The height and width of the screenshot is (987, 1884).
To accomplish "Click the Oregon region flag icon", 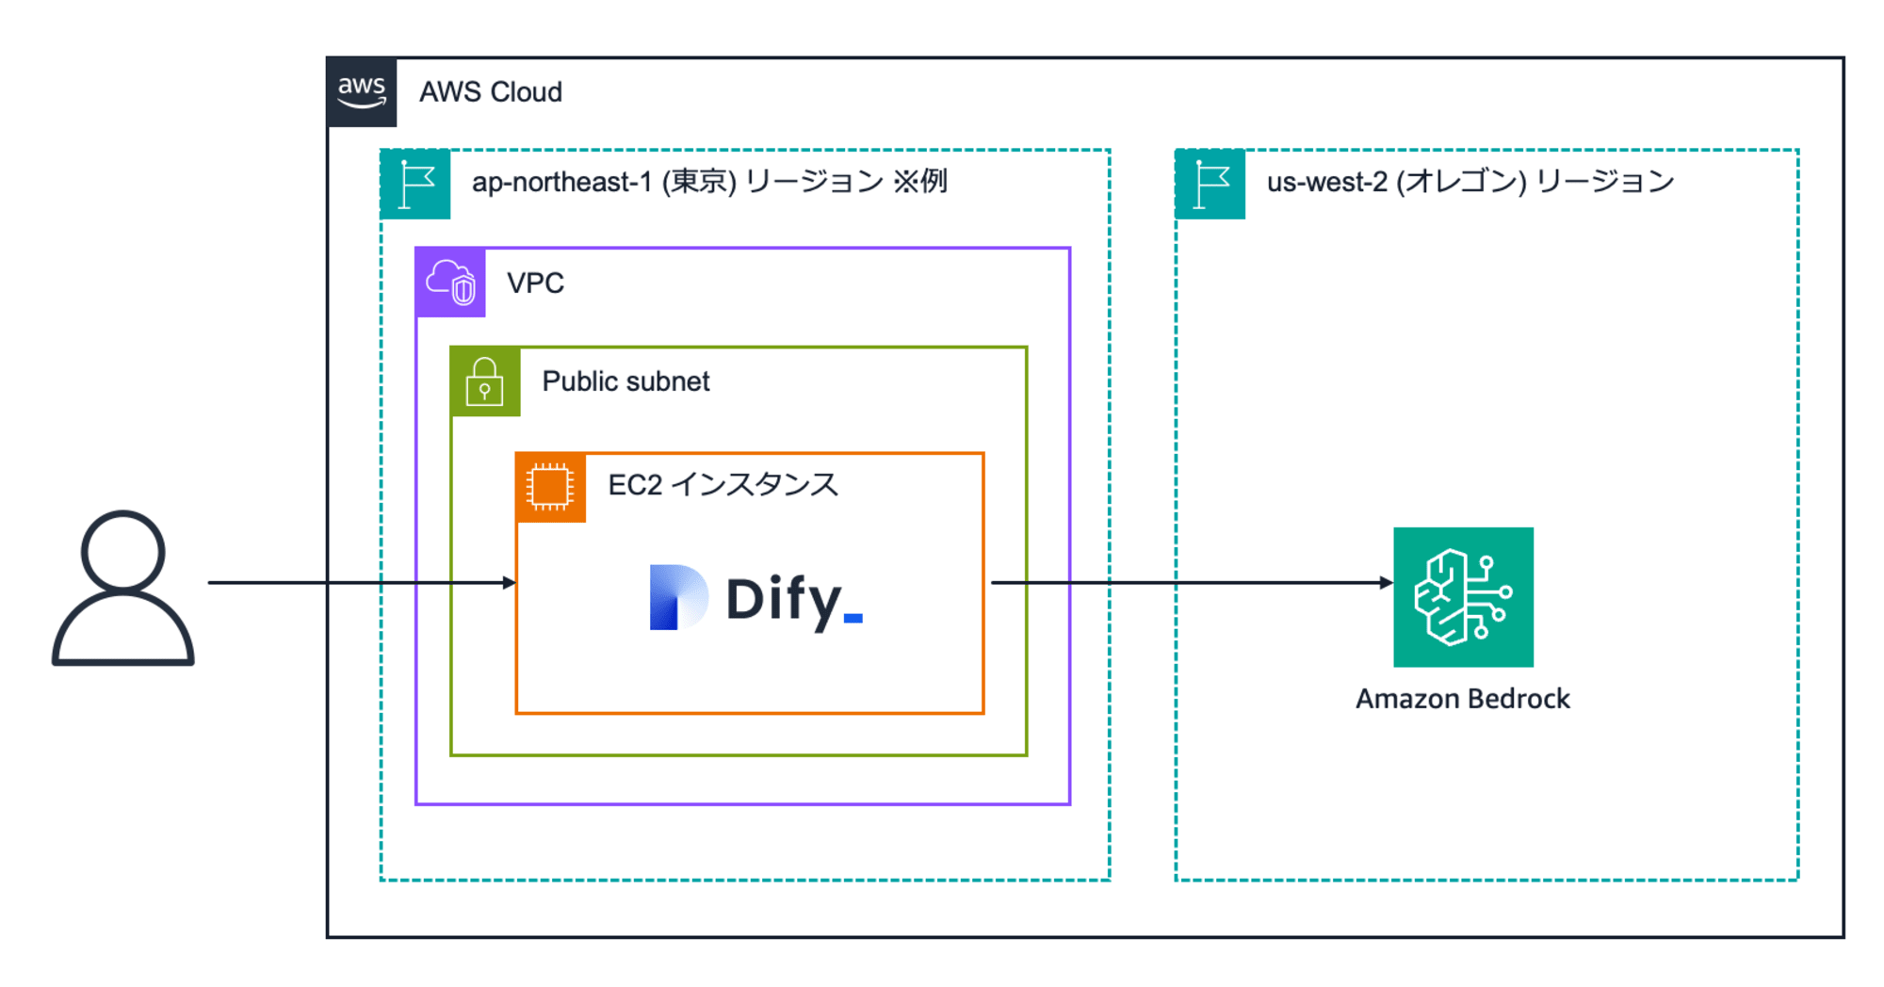I will click(x=1210, y=184).
